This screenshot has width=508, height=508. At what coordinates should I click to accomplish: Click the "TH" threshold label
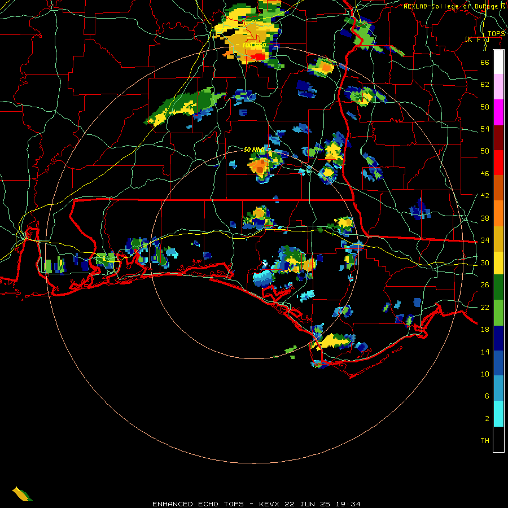coord(485,441)
